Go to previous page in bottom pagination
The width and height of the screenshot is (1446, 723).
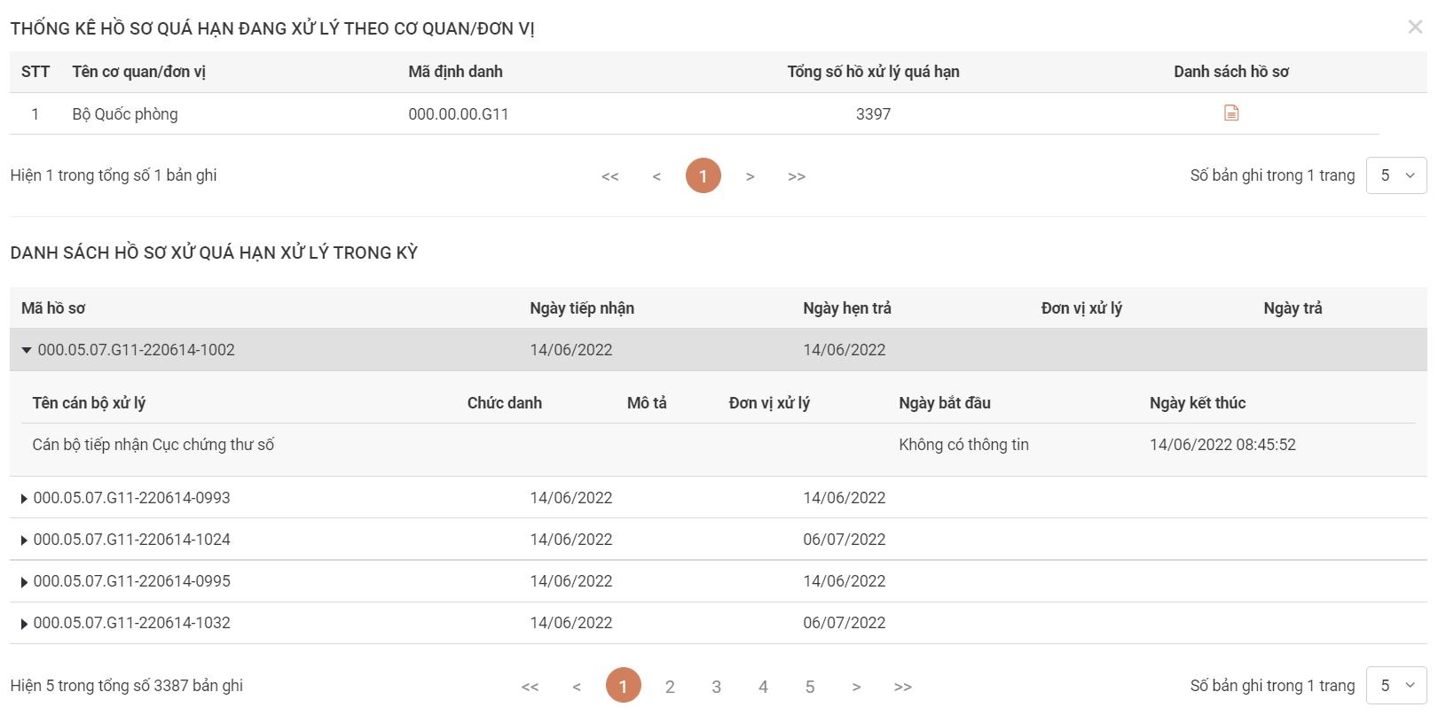point(577,687)
